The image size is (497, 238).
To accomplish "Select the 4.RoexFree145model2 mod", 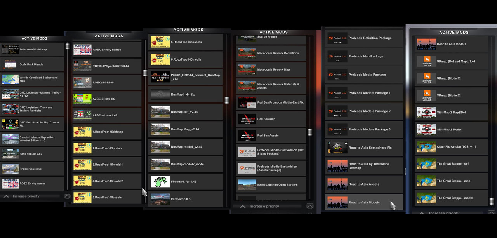I will 107,181.
